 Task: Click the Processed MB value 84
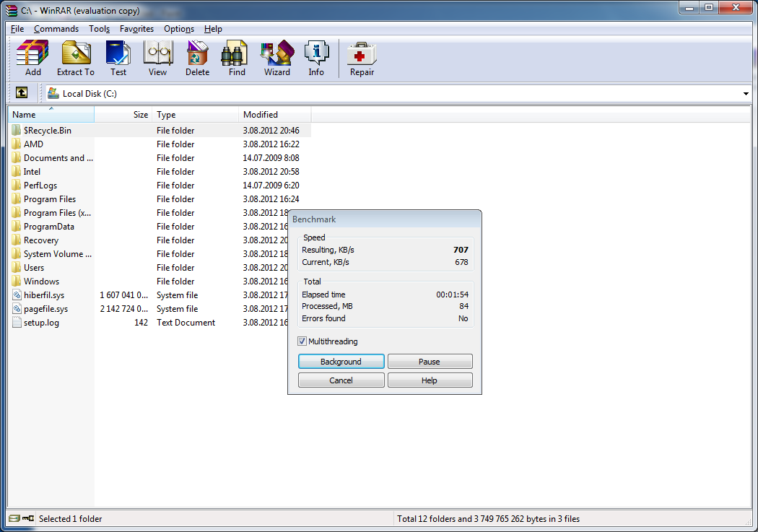click(x=463, y=306)
